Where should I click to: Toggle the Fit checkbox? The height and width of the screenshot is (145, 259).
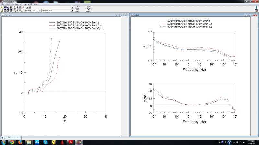click(37, 11)
